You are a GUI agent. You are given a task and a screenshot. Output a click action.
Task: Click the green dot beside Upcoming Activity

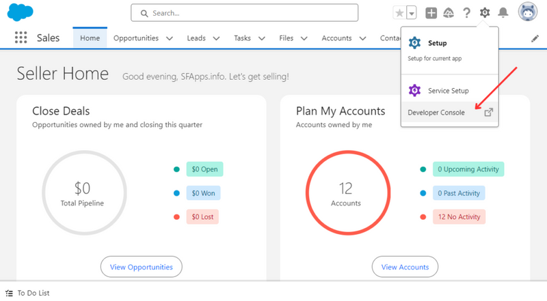point(423,169)
